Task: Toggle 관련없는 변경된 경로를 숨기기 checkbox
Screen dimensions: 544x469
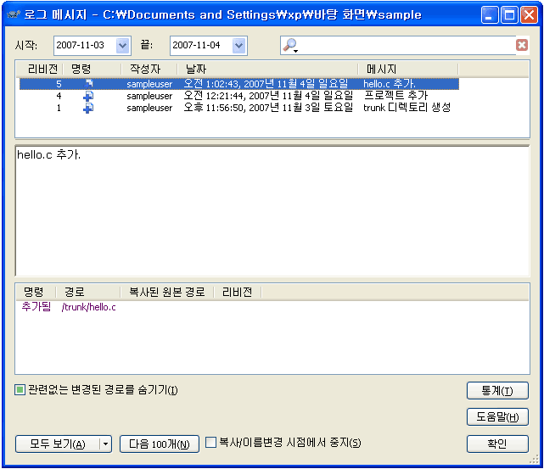Action: 20,390
